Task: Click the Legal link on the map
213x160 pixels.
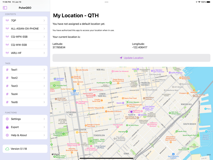Action: coord(209,155)
